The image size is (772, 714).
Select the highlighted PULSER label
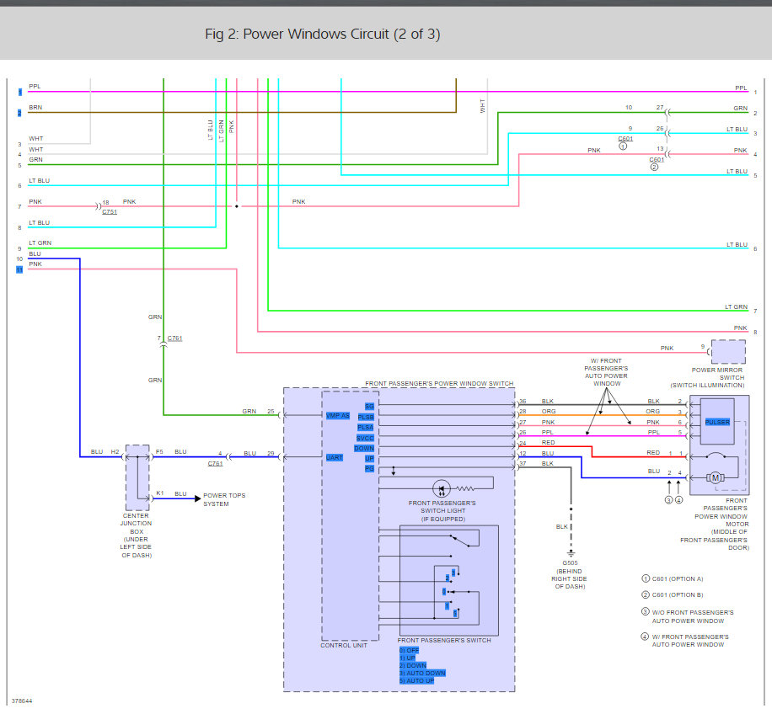(x=717, y=423)
